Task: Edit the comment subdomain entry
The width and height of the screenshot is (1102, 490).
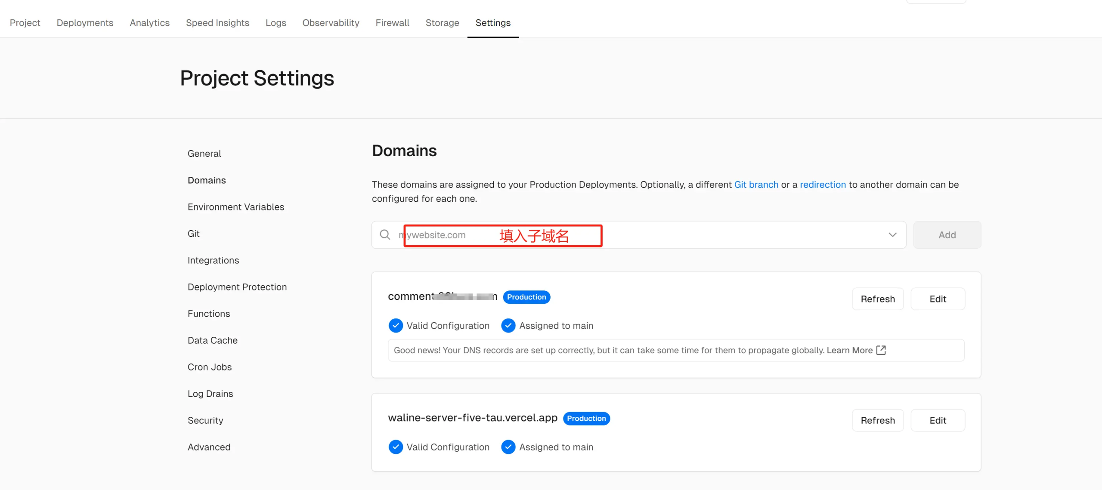Action: click(x=938, y=299)
